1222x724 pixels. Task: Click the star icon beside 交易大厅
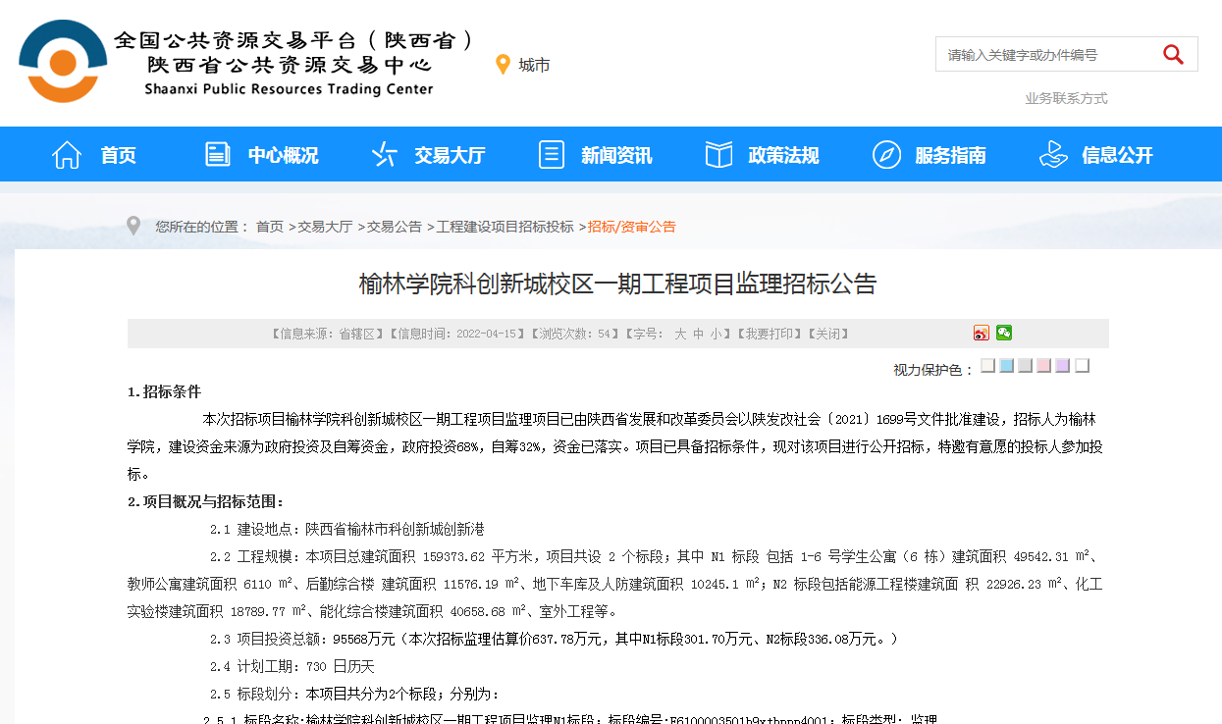(384, 155)
